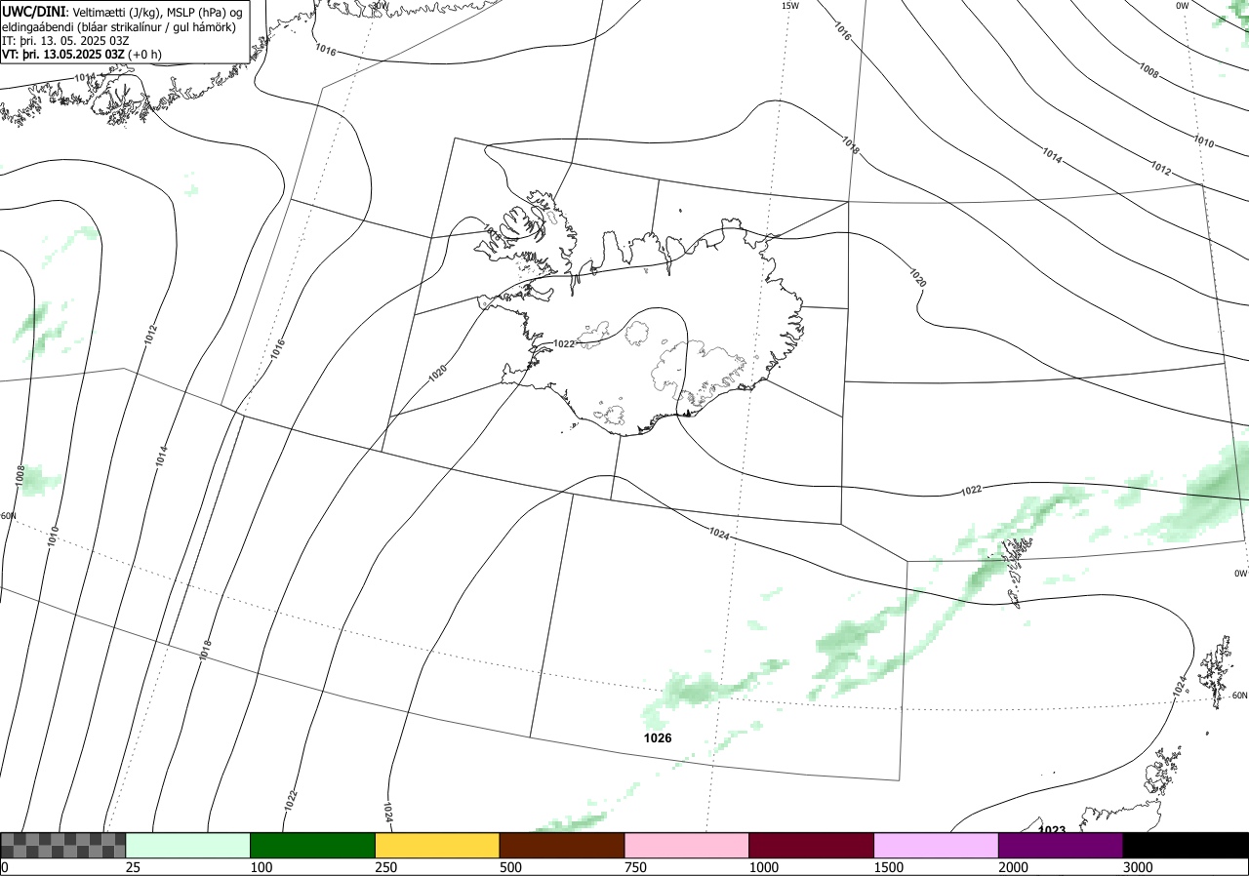Click the legend value "25"
Image resolution: width=1249 pixels, height=876 pixels.
point(134,867)
